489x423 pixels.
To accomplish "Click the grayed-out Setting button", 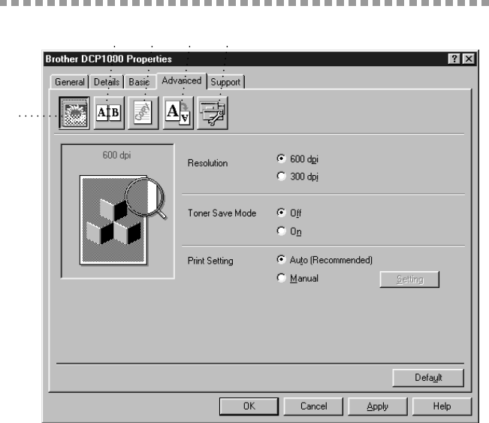I will click(x=409, y=279).
